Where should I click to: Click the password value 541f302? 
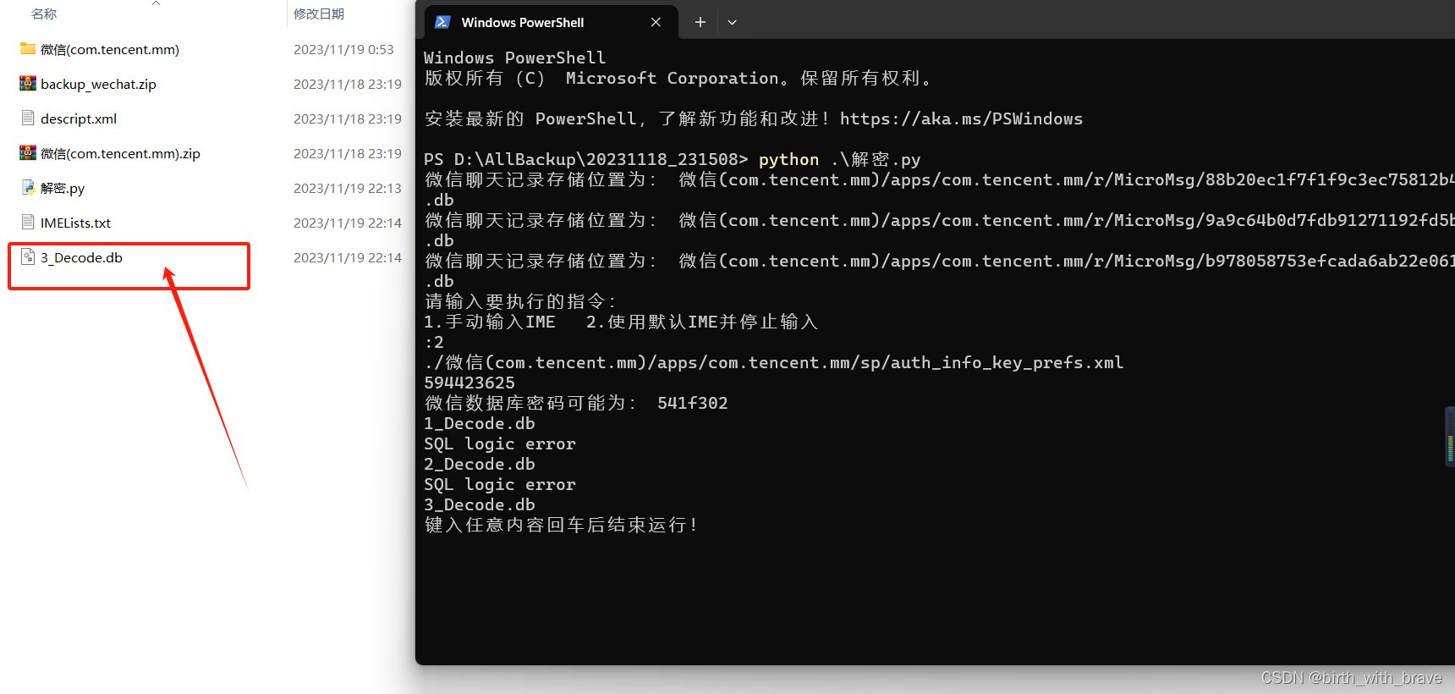(x=693, y=403)
